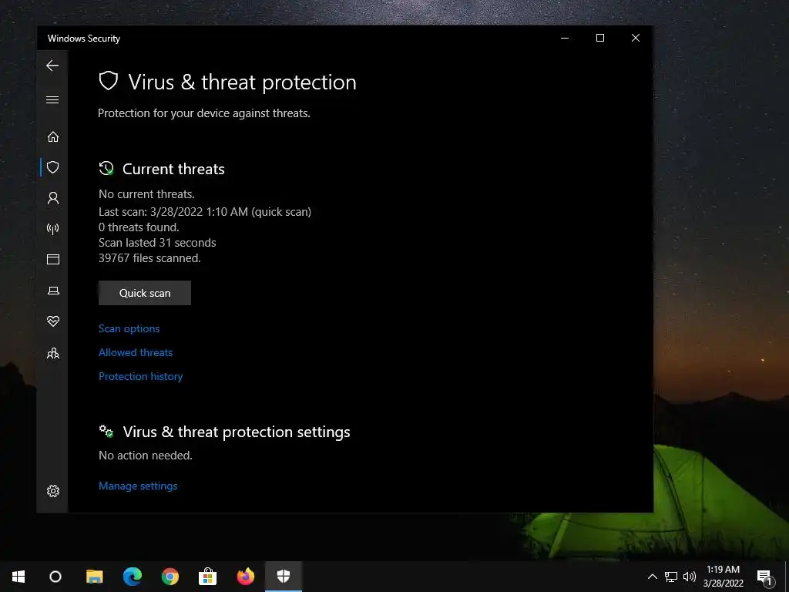The height and width of the screenshot is (592, 789).
Task: Click 'No action needed.' text
Action: pos(146,456)
